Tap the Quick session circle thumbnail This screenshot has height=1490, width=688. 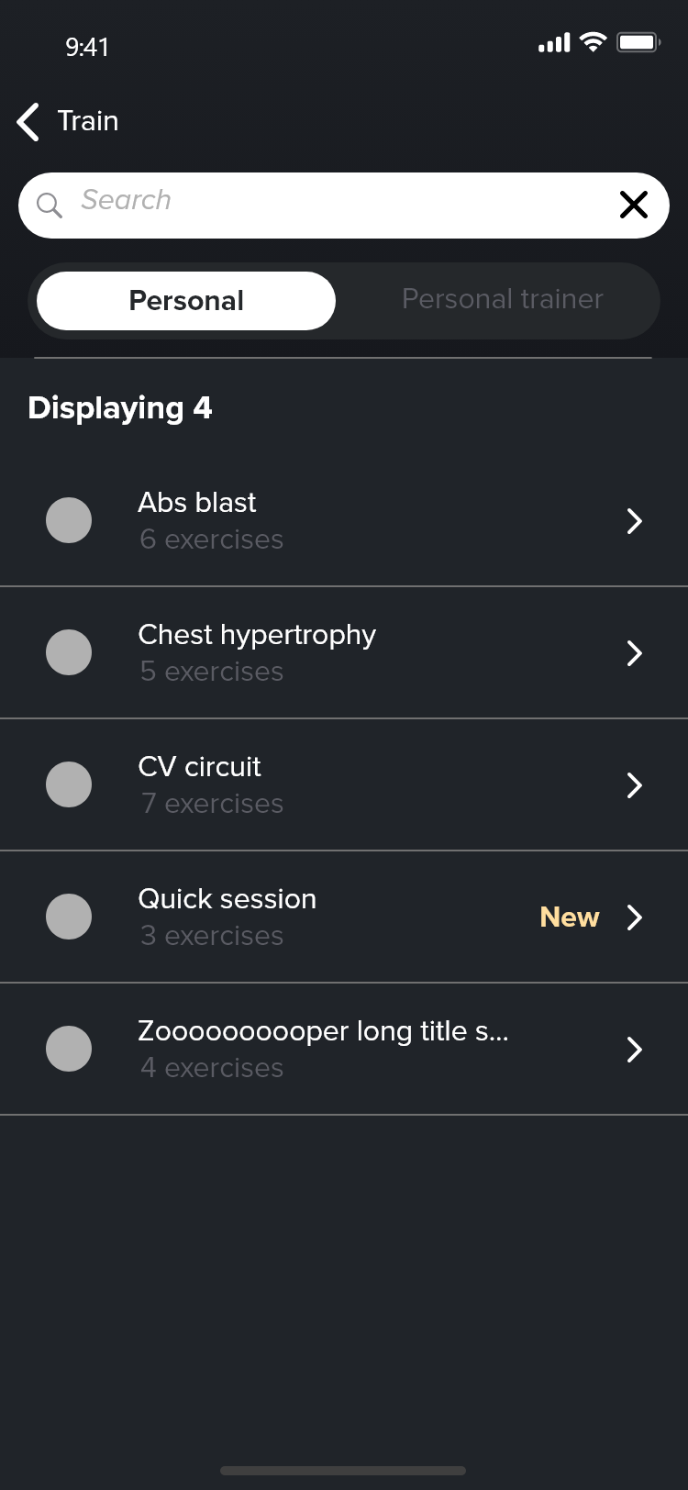(69, 917)
